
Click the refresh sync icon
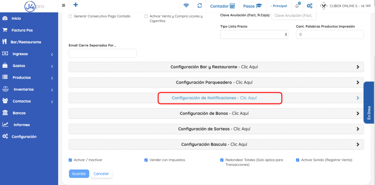click(x=200, y=6)
